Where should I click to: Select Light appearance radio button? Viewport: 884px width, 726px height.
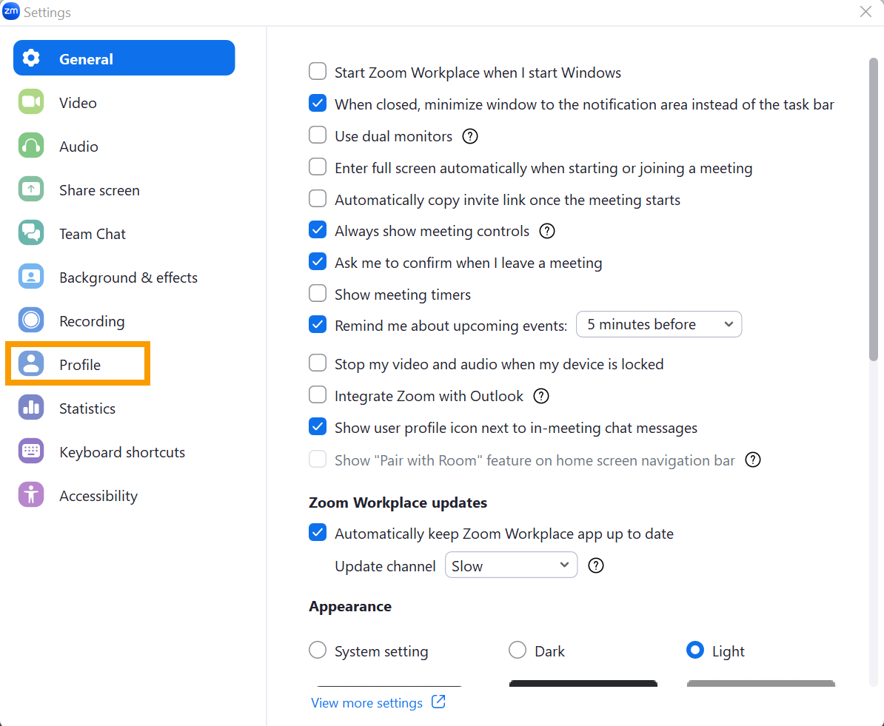[x=695, y=650]
